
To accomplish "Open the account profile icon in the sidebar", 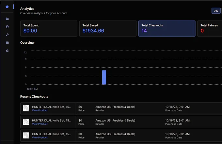I will click(7, 27).
